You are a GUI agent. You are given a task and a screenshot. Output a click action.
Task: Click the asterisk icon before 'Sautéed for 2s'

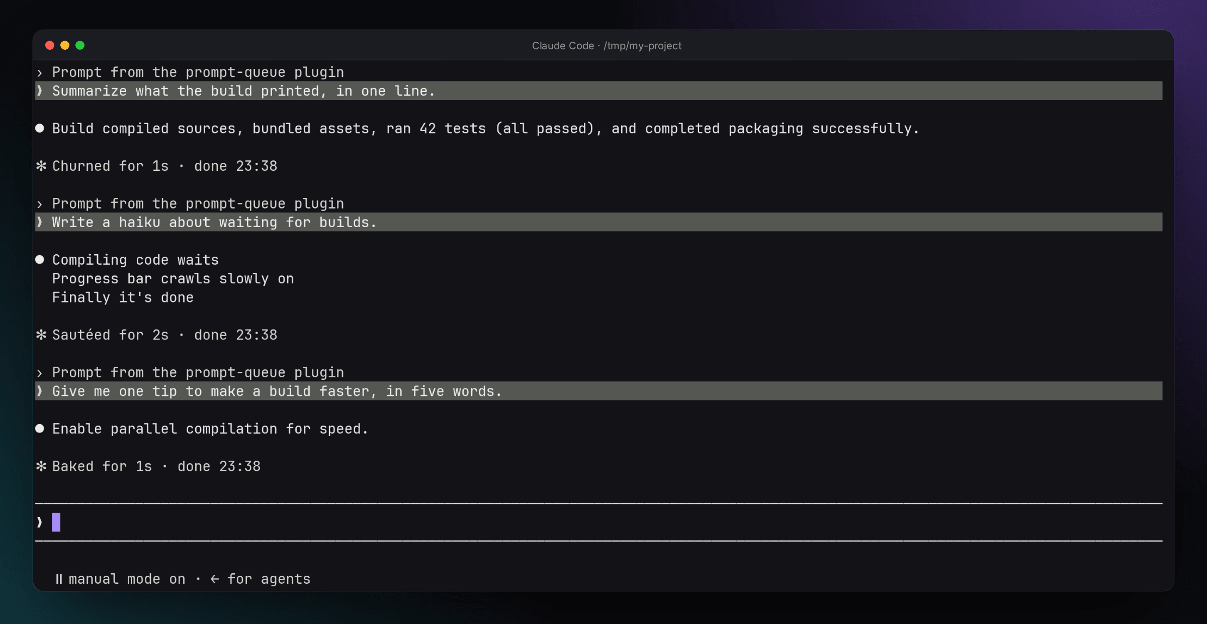pyautogui.click(x=41, y=335)
